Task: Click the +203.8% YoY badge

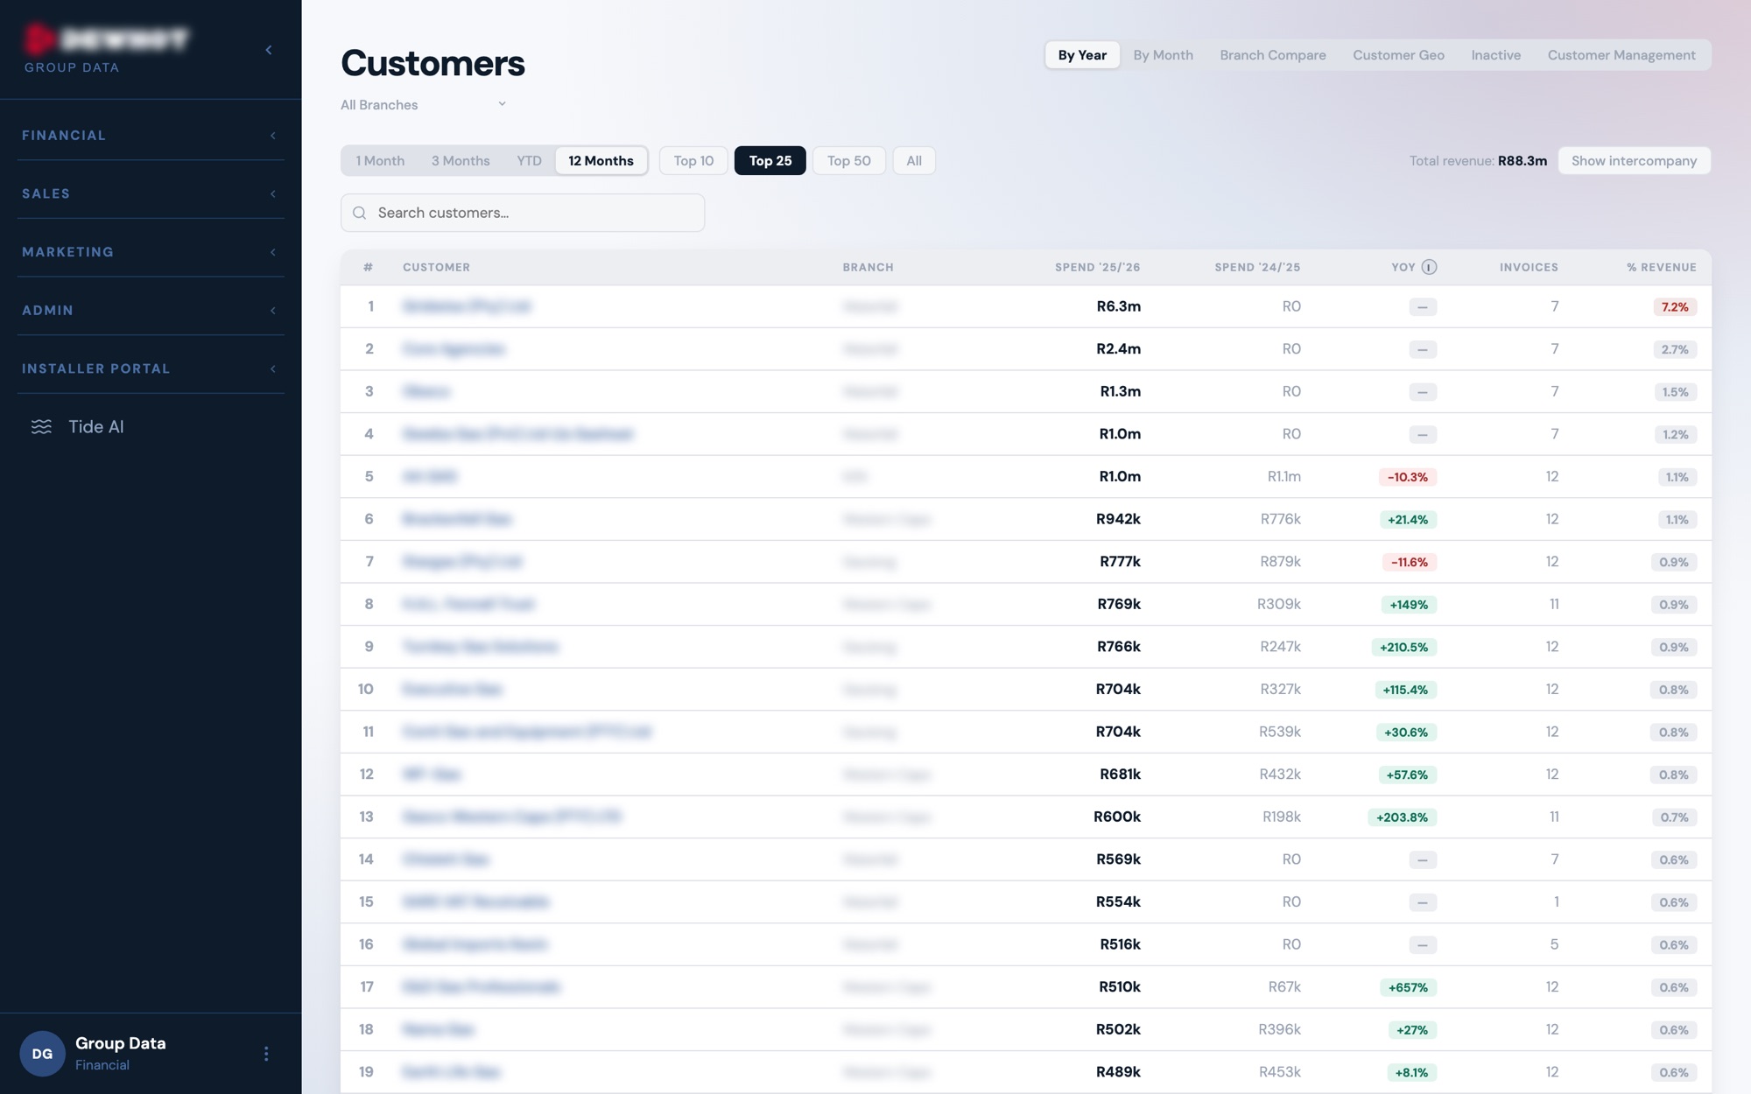Action: [1402, 817]
